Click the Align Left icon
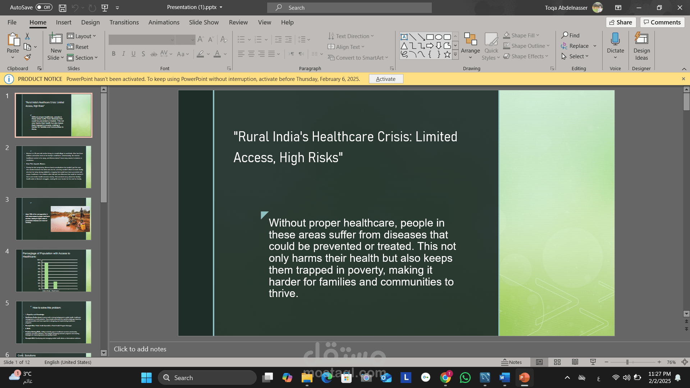Image resolution: width=690 pixels, height=388 pixels. [x=241, y=54]
